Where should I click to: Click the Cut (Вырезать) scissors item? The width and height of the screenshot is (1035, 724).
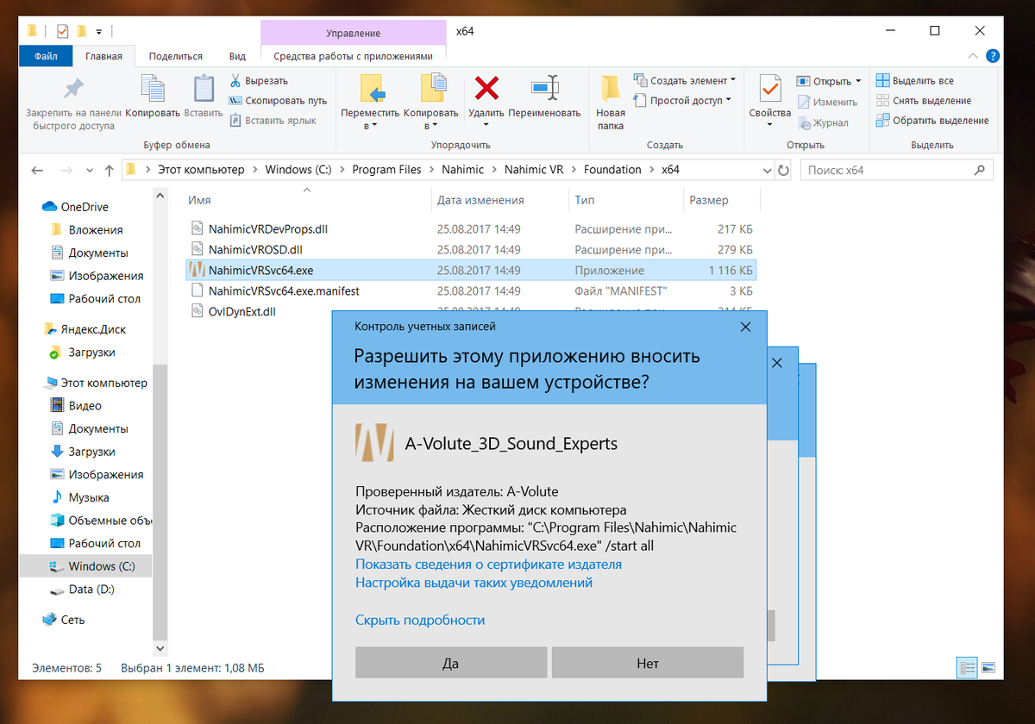[259, 80]
